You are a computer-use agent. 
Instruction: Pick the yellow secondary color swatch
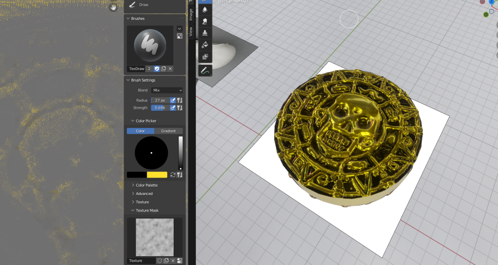pos(157,175)
